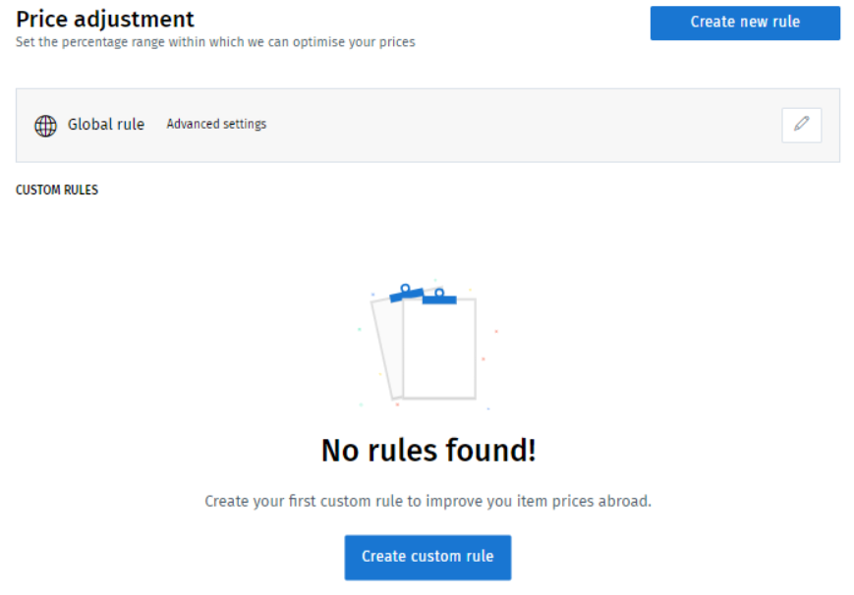
Task: Click the 'Create your first custom rule' description
Action: pos(427,501)
